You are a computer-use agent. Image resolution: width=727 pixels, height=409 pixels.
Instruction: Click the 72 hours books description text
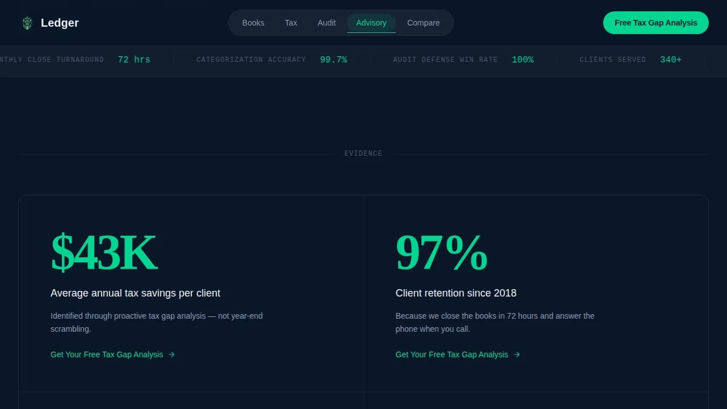pyautogui.click(x=495, y=322)
